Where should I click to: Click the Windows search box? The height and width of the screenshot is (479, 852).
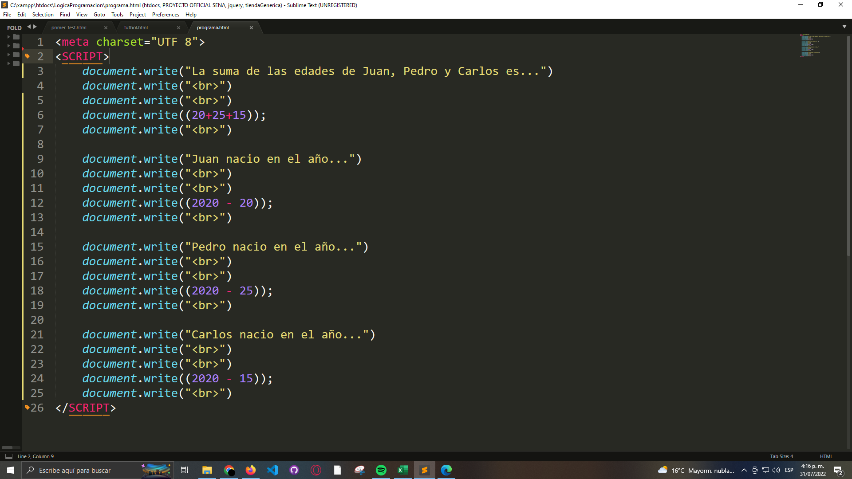click(97, 470)
